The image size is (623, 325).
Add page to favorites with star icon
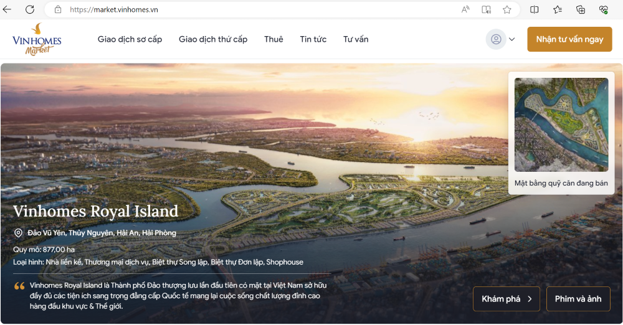click(507, 9)
